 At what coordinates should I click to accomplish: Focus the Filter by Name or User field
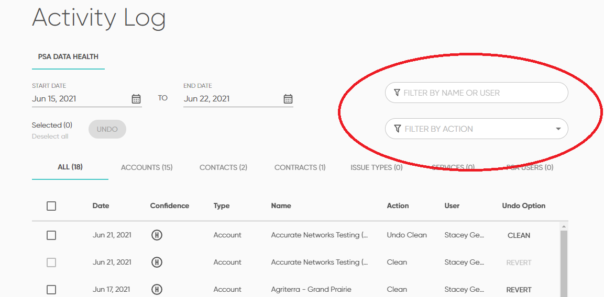pyautogui.click(x=482, y=93)
